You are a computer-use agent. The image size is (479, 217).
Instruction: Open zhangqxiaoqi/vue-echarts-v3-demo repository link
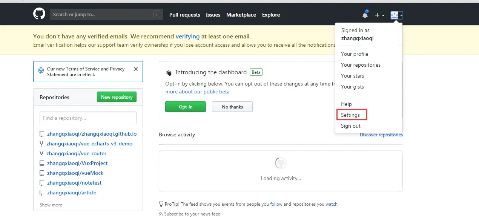89,144
